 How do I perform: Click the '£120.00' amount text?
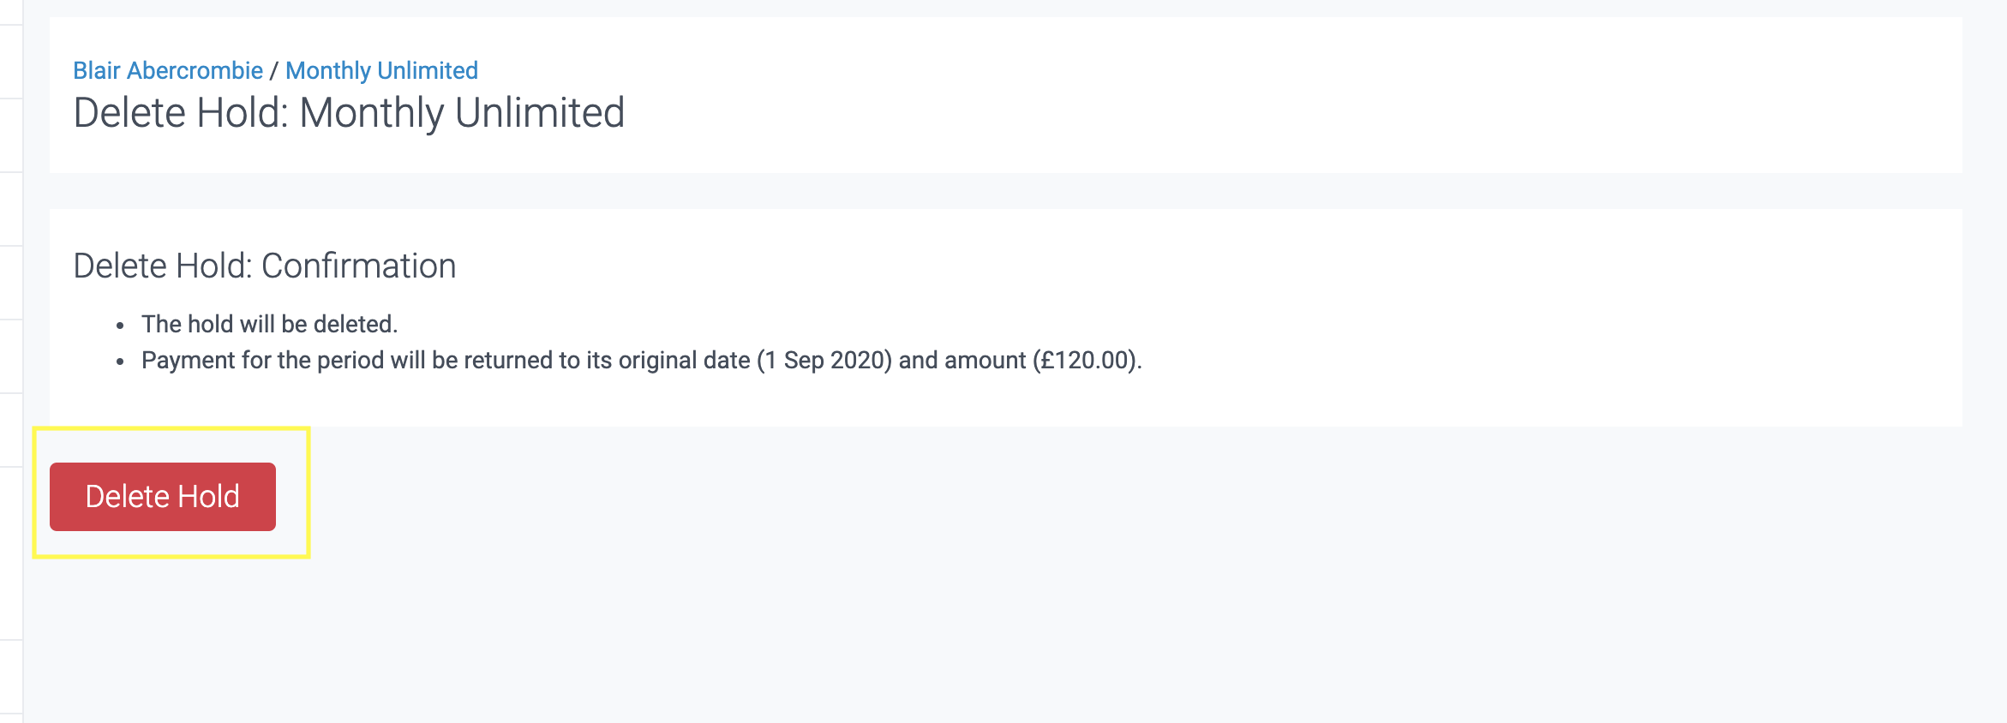pyautogui.click(x=1087, y=360)
